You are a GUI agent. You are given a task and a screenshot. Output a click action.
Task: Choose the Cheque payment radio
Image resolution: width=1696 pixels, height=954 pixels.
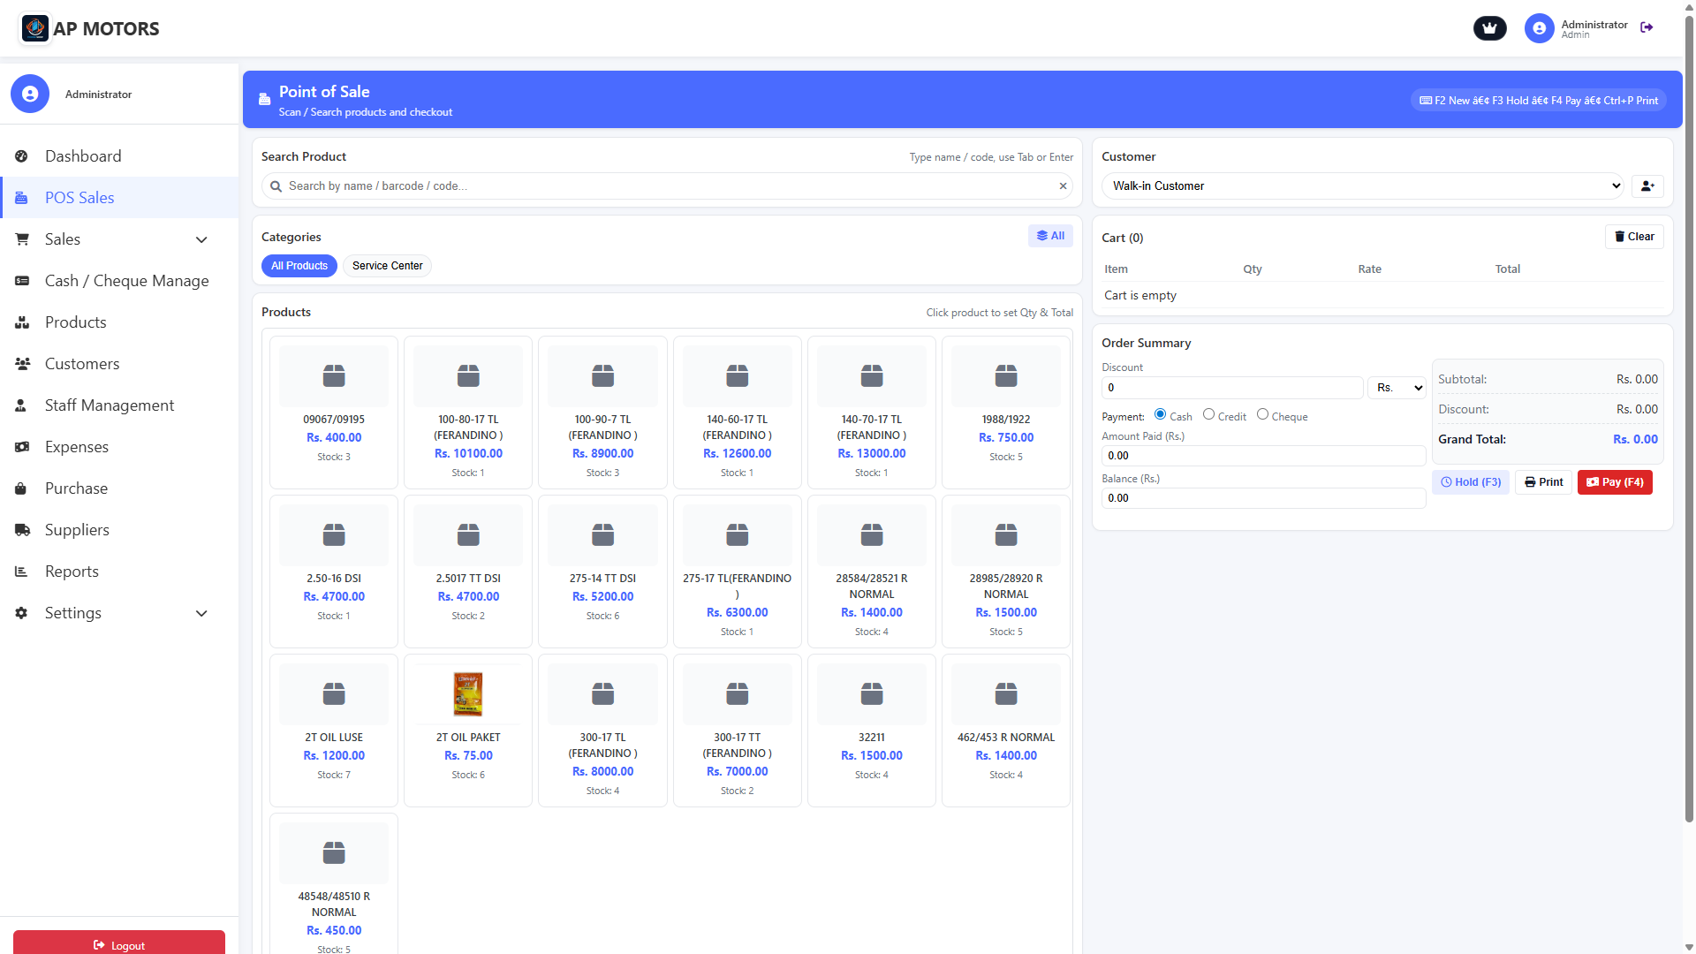click(1262, 414)
